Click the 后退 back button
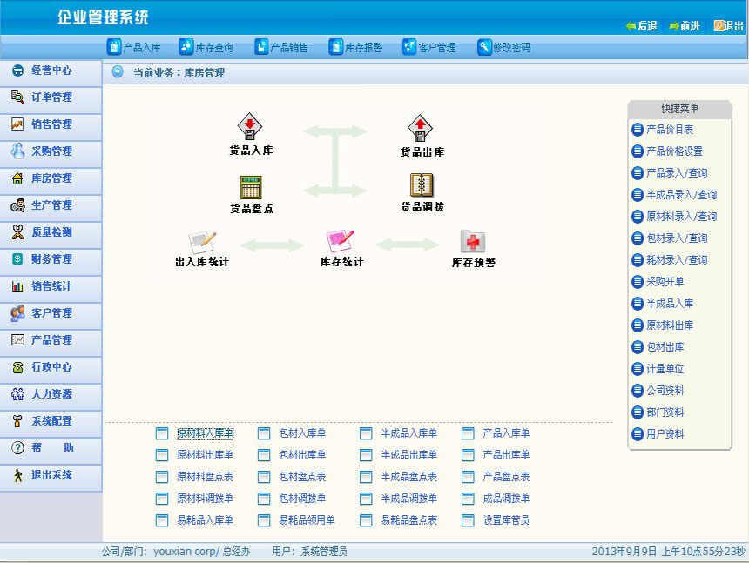Viewport: 749px width, 563px height. click(x=641, y=26)
